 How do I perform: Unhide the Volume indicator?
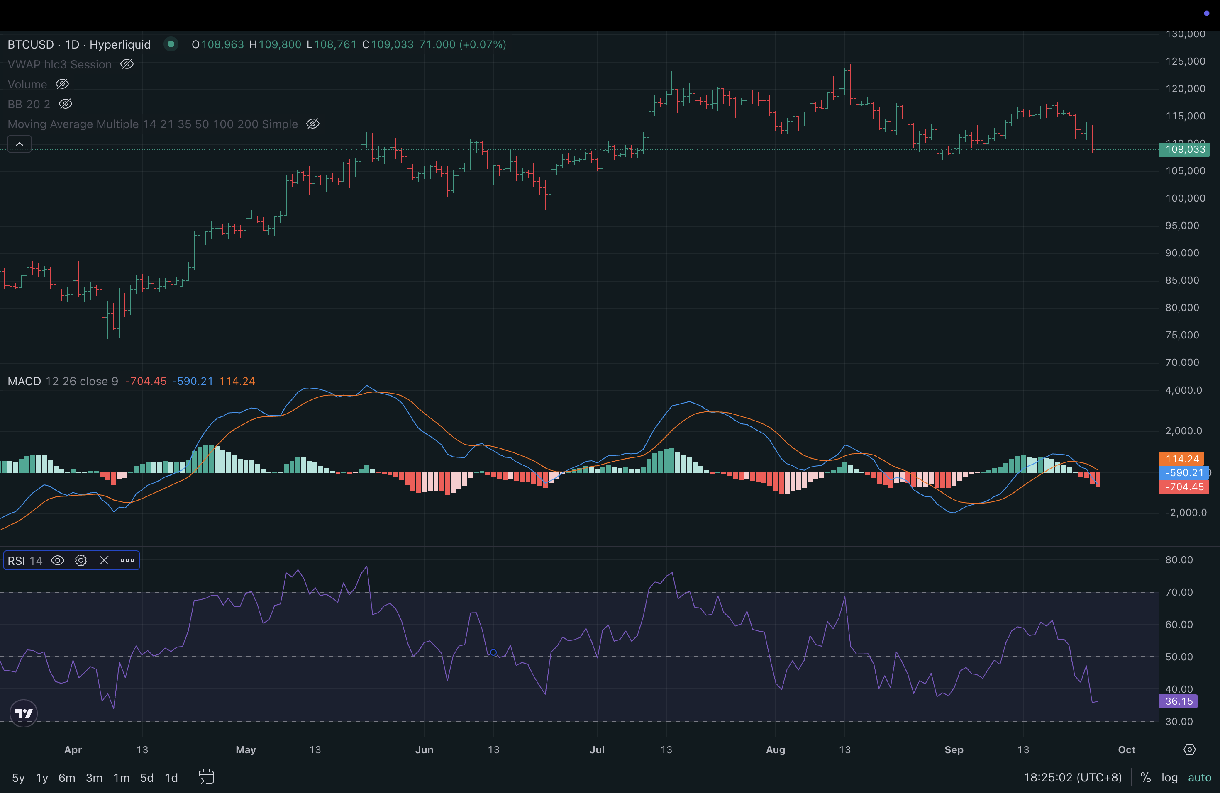pos(62,84)
